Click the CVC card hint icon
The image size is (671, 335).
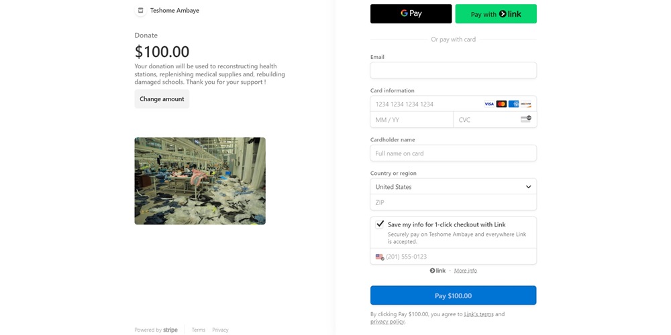[526, 119]
